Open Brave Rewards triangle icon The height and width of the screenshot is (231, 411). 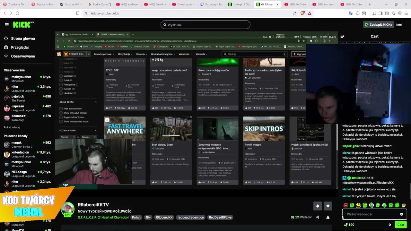pyautogui.click(x=310, y=13)
